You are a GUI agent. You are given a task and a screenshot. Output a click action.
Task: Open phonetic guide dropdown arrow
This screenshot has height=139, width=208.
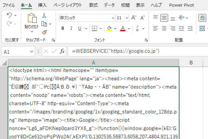pos(143,29)
